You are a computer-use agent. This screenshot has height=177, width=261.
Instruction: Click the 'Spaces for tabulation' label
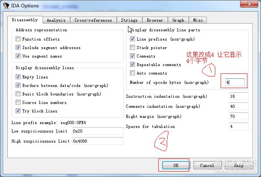tap(150, 127)
